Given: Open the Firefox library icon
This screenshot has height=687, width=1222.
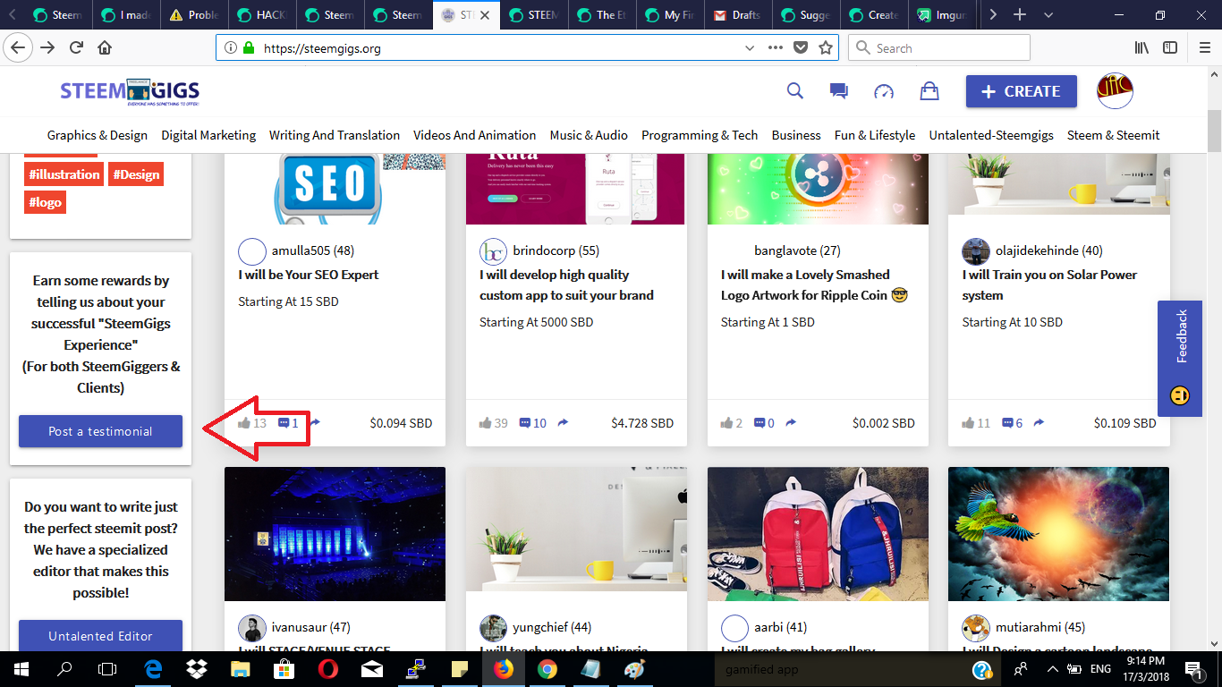Looking at the screenshot, I should click(1141, 48).
